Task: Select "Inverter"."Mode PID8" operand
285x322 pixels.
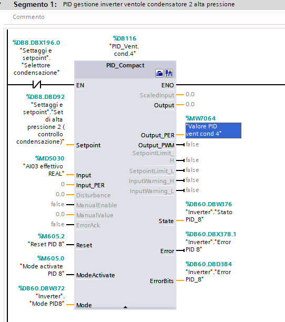Action: click(47, 300)
